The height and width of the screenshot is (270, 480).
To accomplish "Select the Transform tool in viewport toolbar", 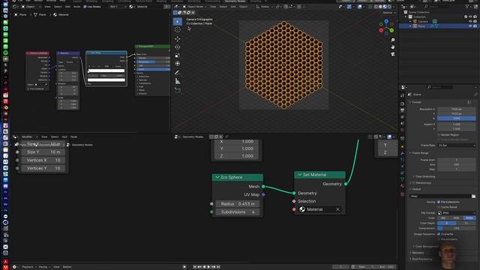I will coord(178,64).
